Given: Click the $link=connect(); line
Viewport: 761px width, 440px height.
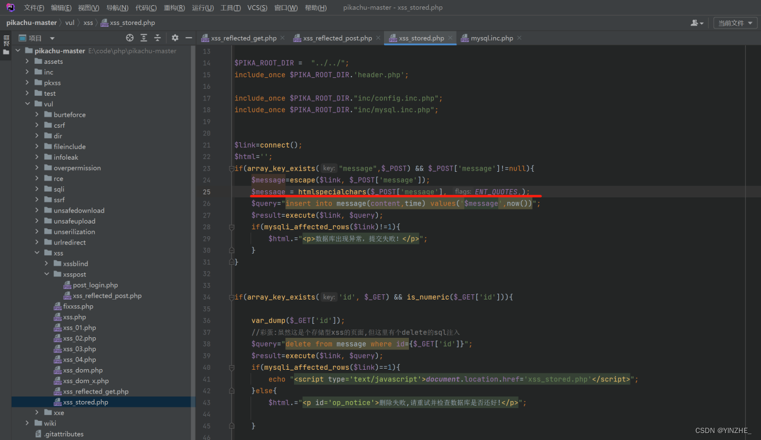Looking at the screenshot, I should tap(268, 145).
